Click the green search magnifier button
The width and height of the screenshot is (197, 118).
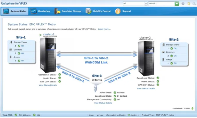pyautogui.click(x=177, y=4)
